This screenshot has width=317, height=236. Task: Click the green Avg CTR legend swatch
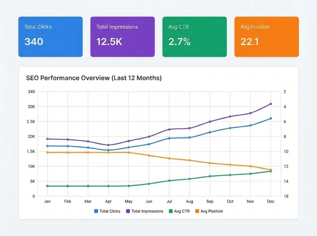pyautogui.click(x=170, y=211)
